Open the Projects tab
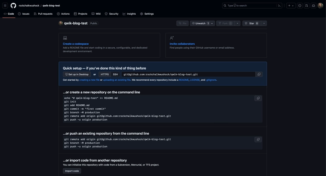The width and height of the screenshot is (326, 176). (x=80, y=14)
